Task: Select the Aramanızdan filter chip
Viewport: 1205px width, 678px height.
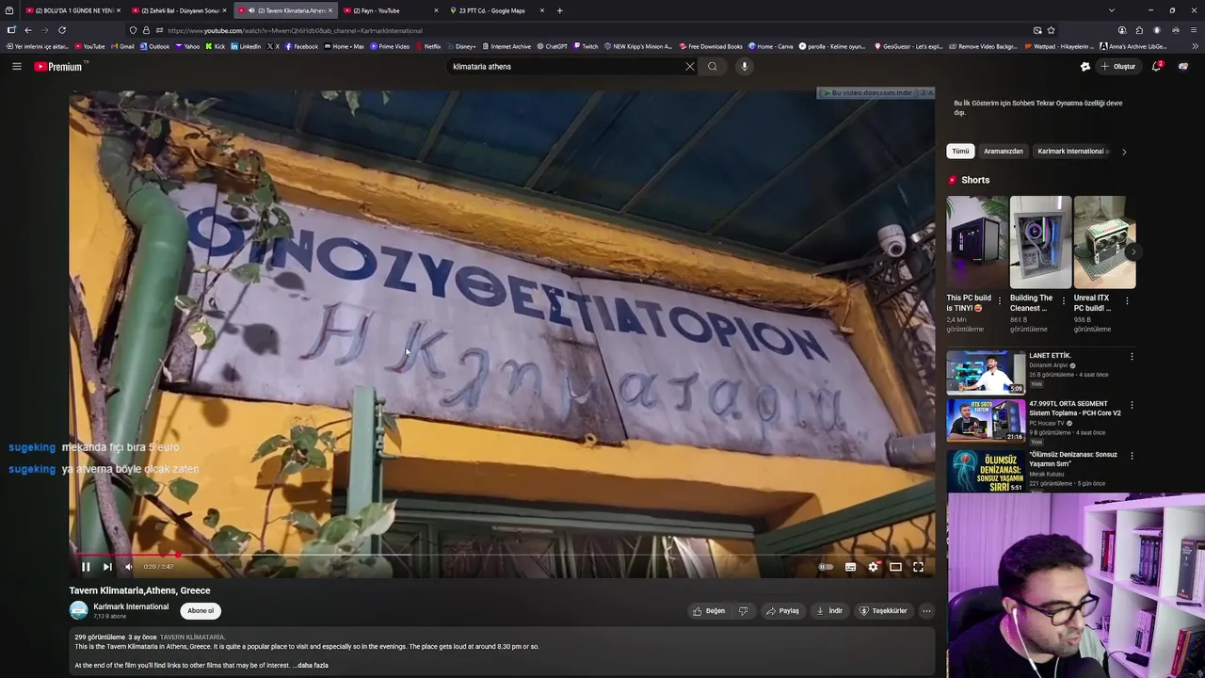Action: [x=1004, y=152]
